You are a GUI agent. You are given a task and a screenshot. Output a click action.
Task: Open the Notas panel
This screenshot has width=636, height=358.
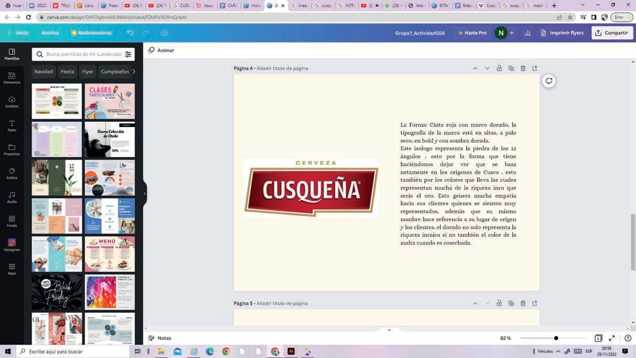(160, 338)
